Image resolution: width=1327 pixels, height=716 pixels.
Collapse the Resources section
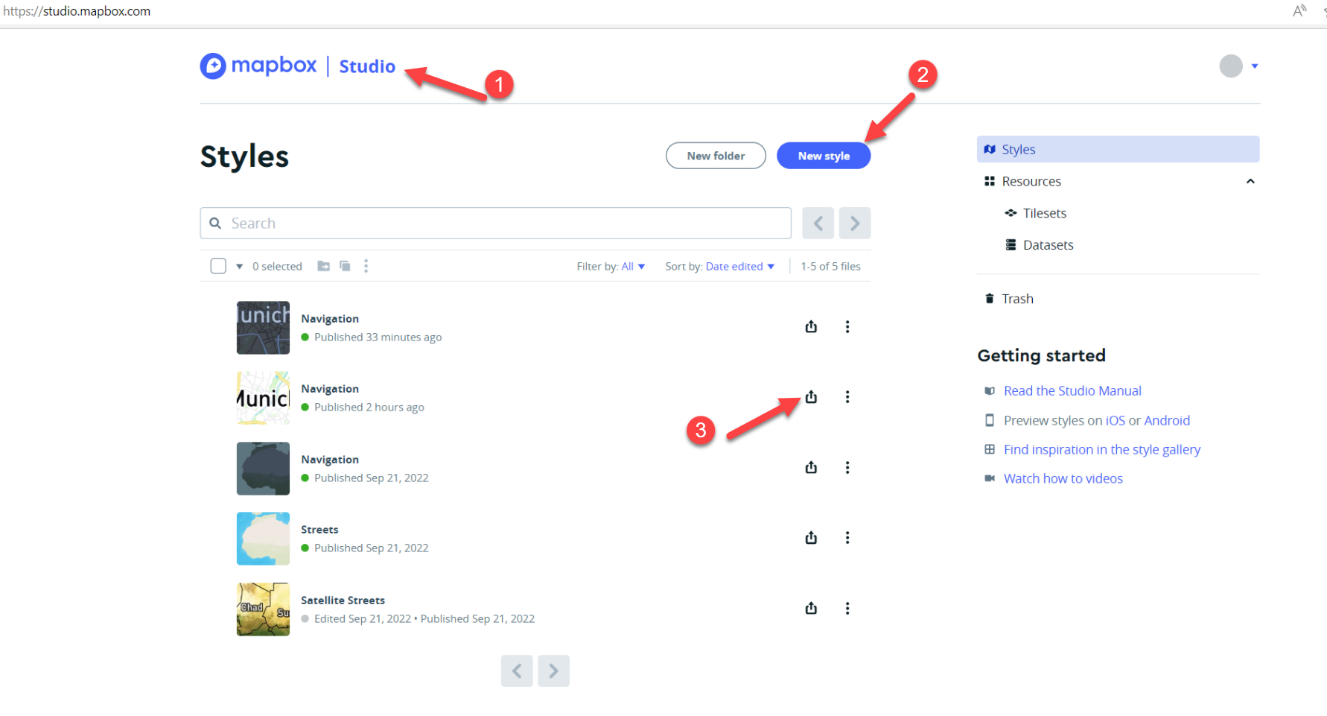coord(1250,181)
